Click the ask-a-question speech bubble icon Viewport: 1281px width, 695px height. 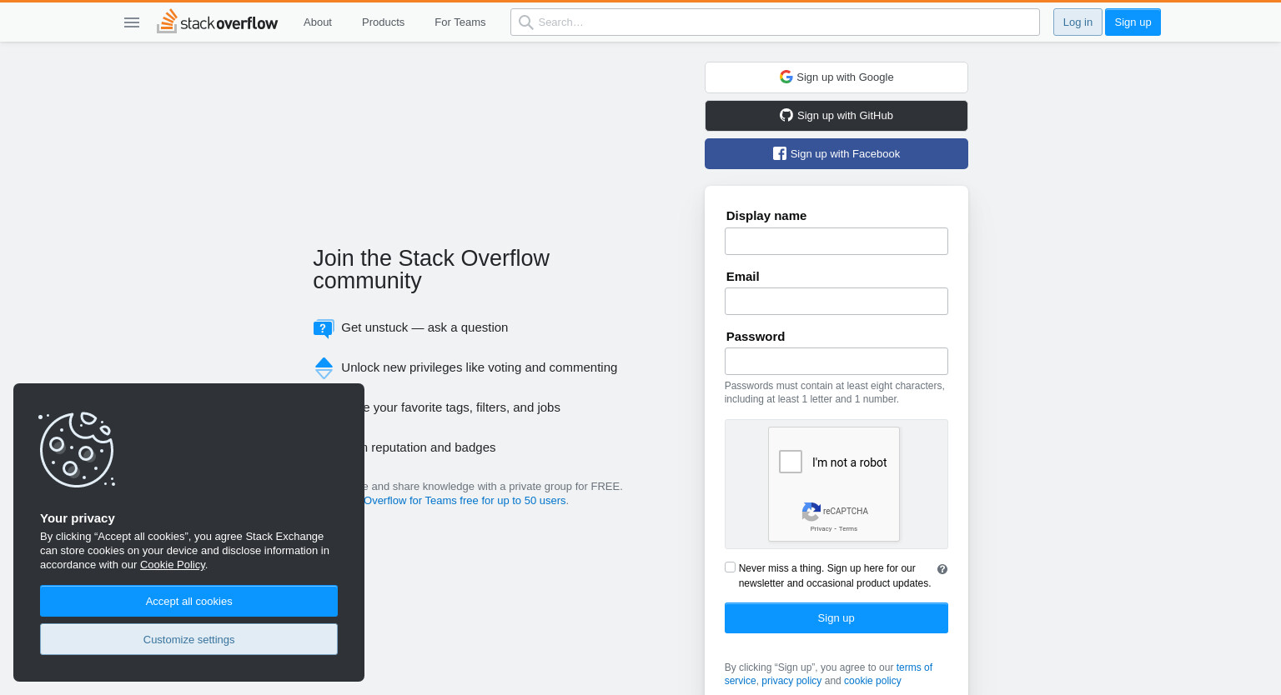click(x=324, y=328)
